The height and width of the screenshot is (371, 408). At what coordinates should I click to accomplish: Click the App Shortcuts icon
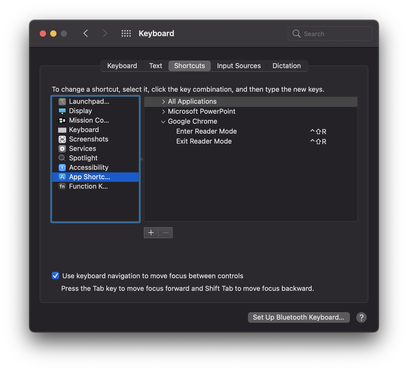click(62, 177)
